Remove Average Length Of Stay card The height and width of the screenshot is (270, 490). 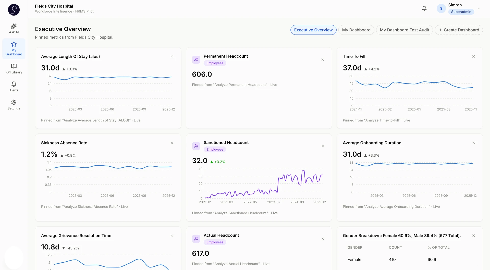pos(172,56)
